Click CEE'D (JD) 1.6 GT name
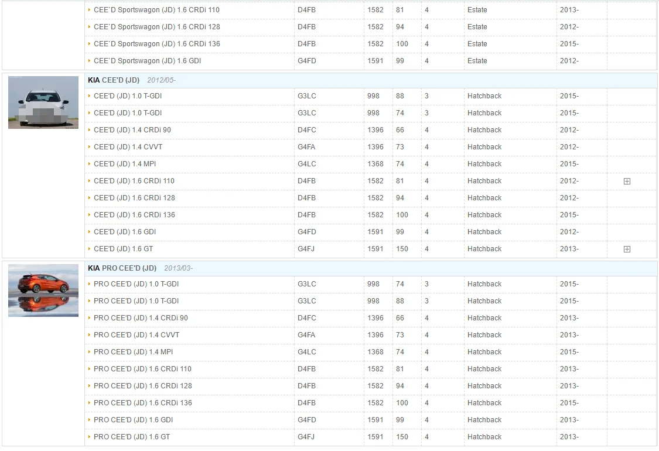The width and height of the screenshot is (659, 451). pyautogui.click(x=123, y=249)
